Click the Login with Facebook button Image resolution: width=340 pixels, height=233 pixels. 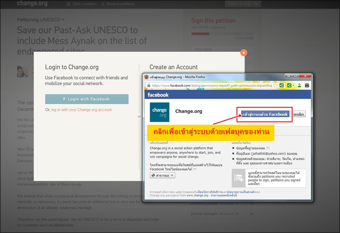point(87,99)
